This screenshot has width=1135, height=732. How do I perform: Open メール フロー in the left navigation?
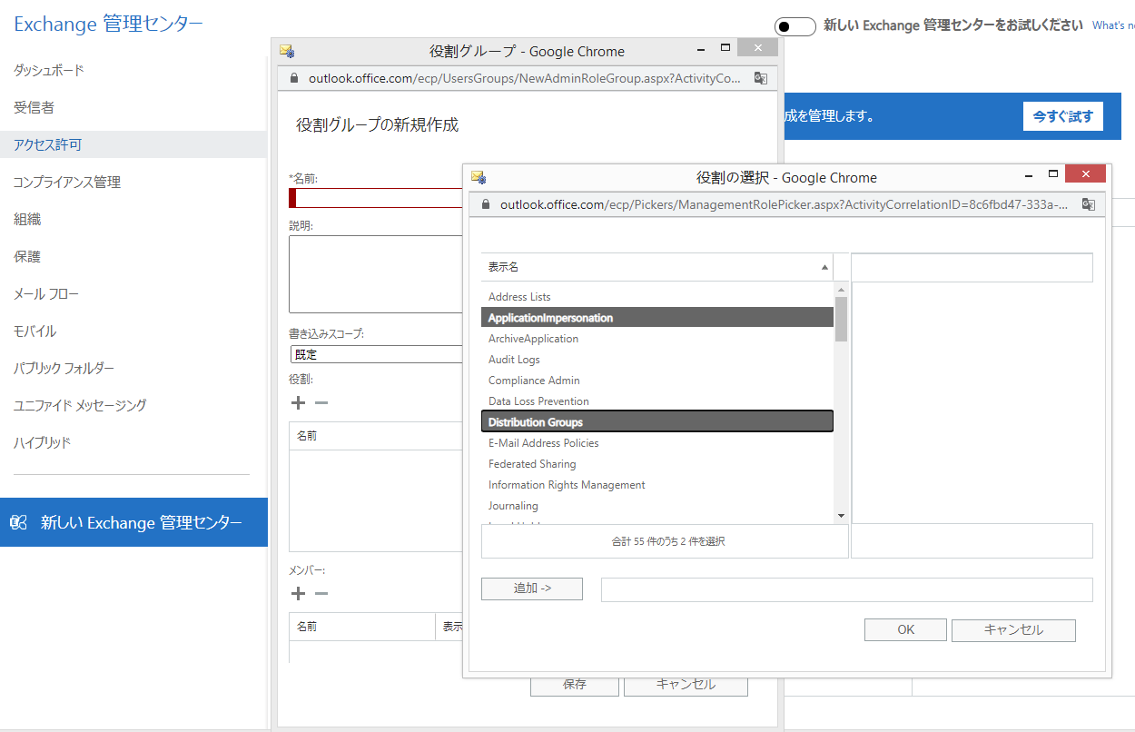click(46, 293)
